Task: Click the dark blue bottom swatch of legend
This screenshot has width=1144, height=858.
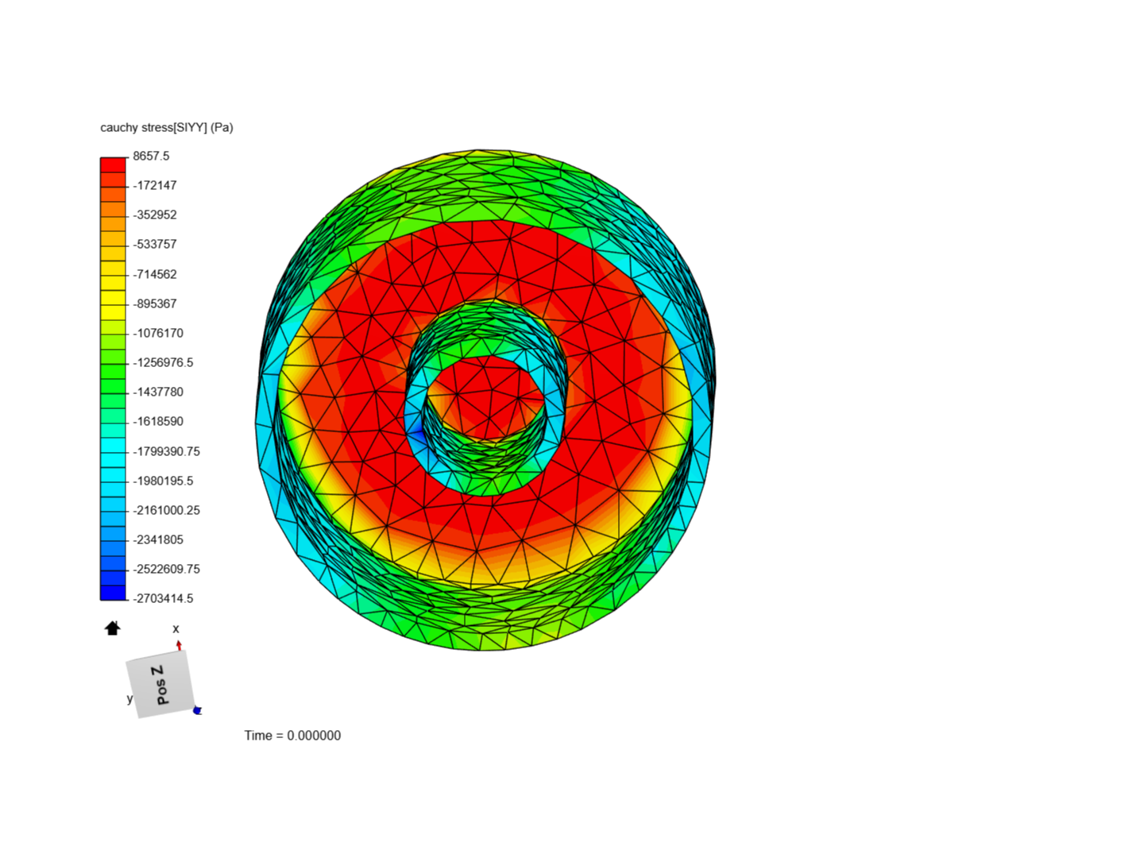Action: click(x=113, y=593)
